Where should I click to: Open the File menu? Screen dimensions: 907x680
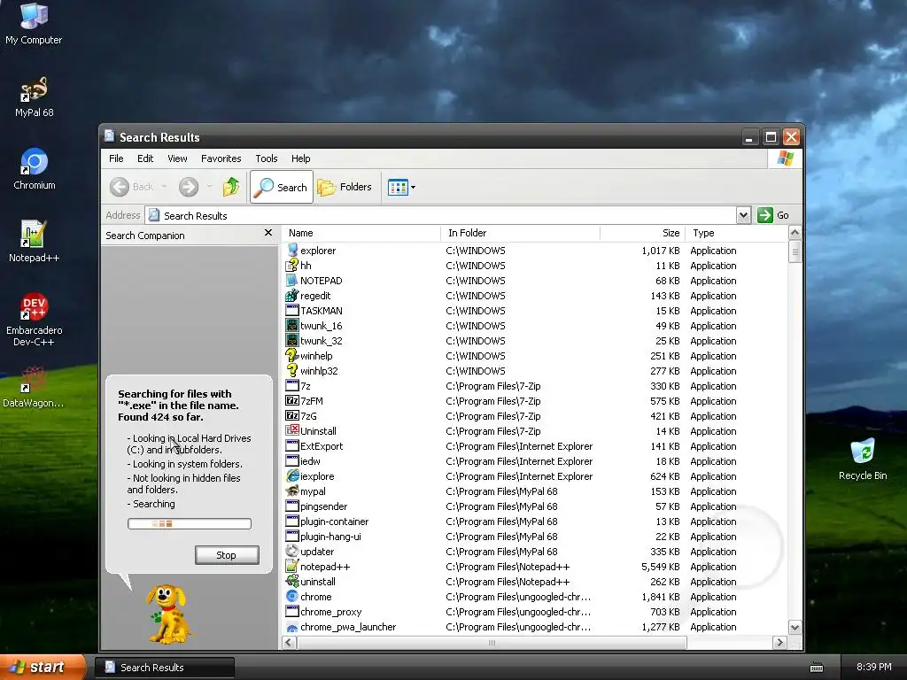pos(116,158)
